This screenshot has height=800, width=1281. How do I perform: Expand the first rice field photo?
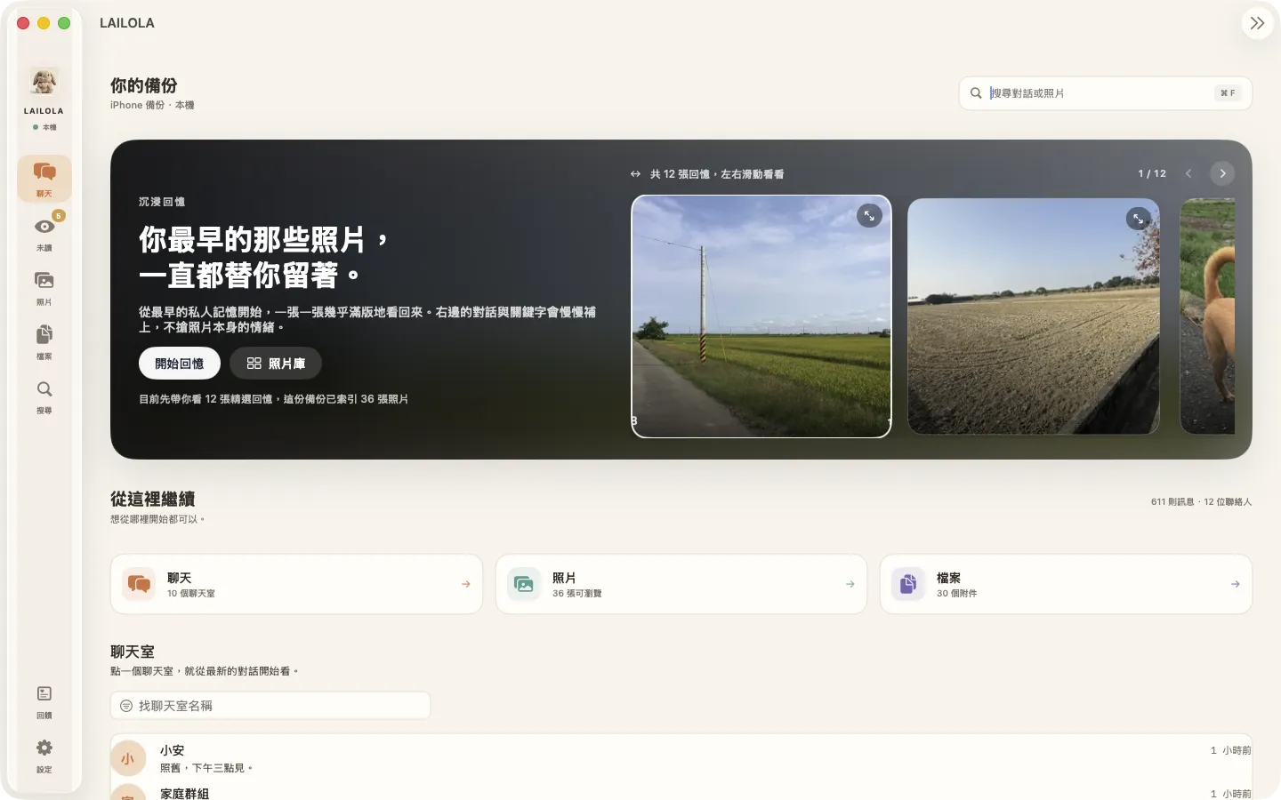coord(869,215)
